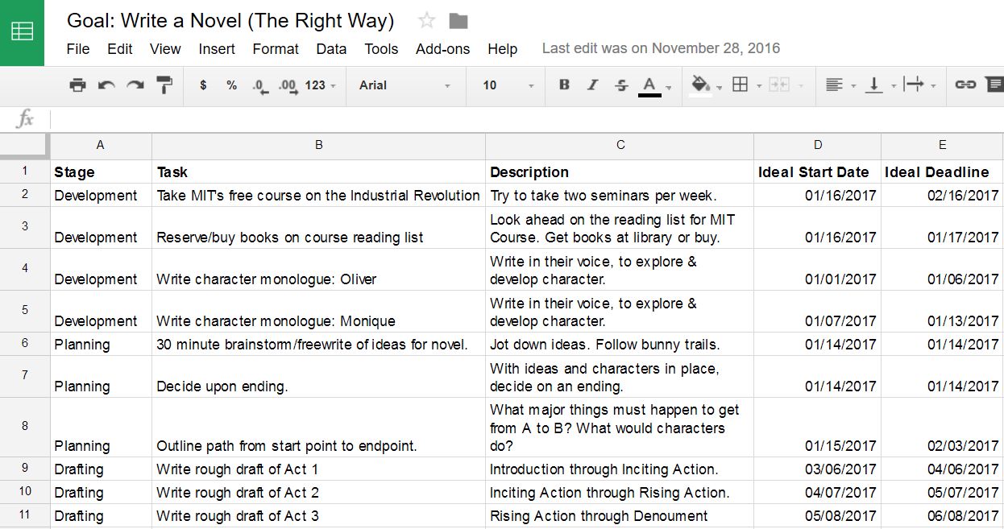Open the Format menu
Image resolution: width=1004 pixels, height=529 pixels.
coord(275,49)
